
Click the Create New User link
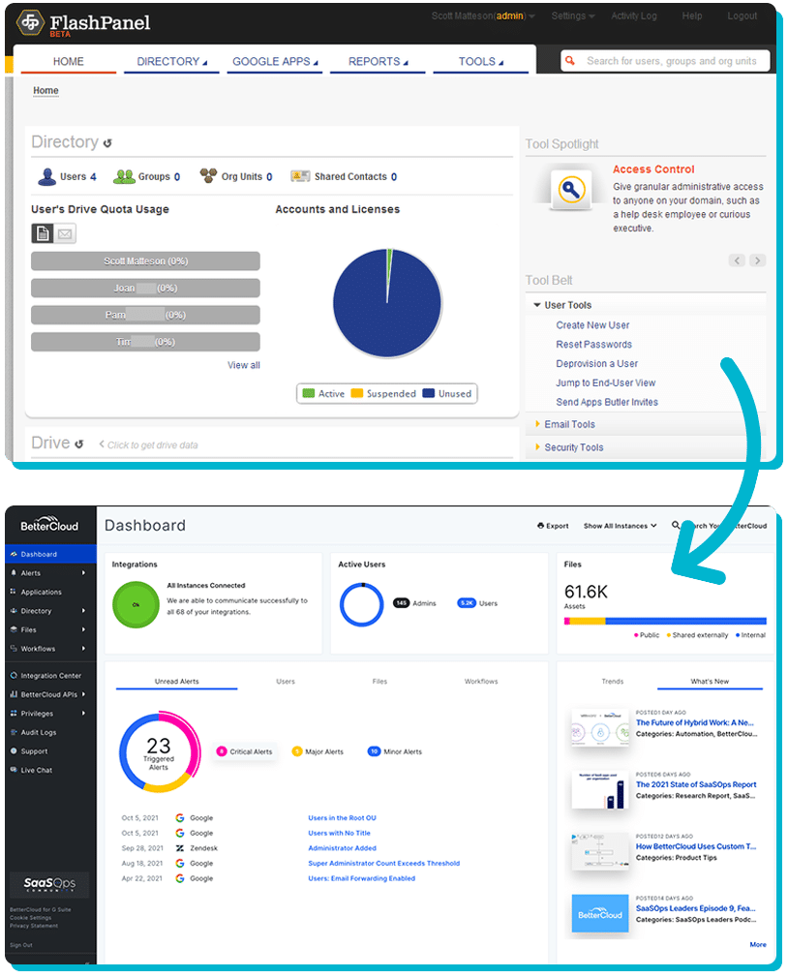(592, 325)
